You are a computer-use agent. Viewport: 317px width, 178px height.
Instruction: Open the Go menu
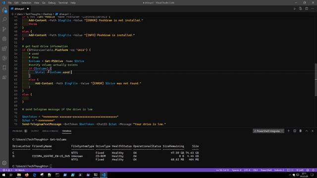click(44, 3)
